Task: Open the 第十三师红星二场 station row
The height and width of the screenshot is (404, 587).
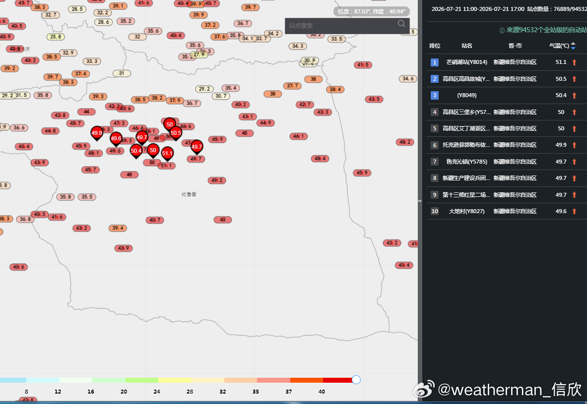Action: coord(507,195)
